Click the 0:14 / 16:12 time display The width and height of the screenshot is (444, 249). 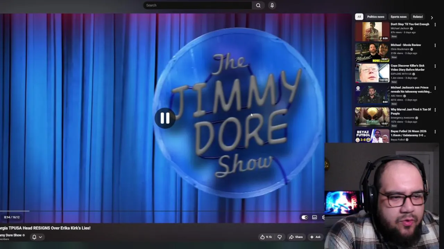pyautogui.click(x=12, y=217)
